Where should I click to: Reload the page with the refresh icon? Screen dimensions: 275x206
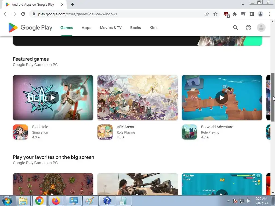23,14
